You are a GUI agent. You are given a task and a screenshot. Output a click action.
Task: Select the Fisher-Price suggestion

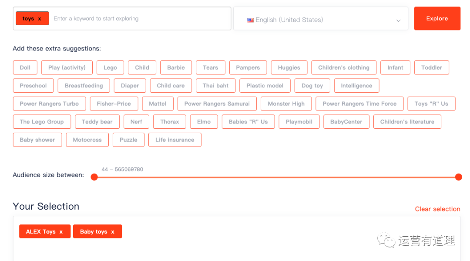(114, 104)
